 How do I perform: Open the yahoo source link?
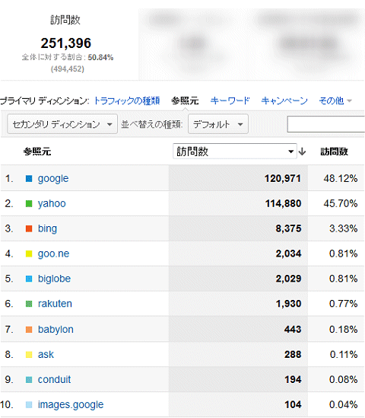[52, 203]
